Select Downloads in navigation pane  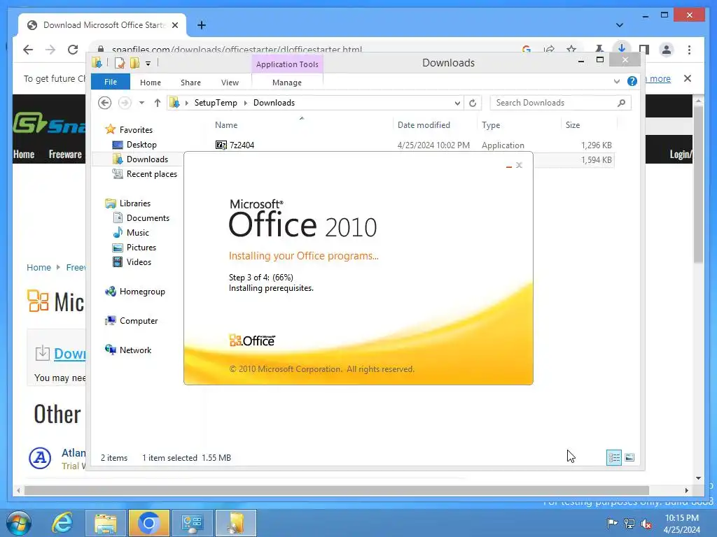147,159
